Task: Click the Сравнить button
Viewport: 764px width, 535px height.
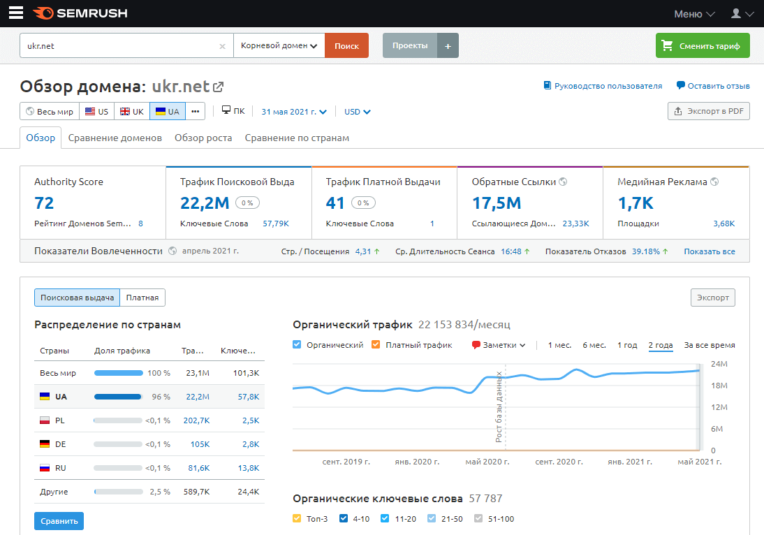Action: tap(59, 521)
